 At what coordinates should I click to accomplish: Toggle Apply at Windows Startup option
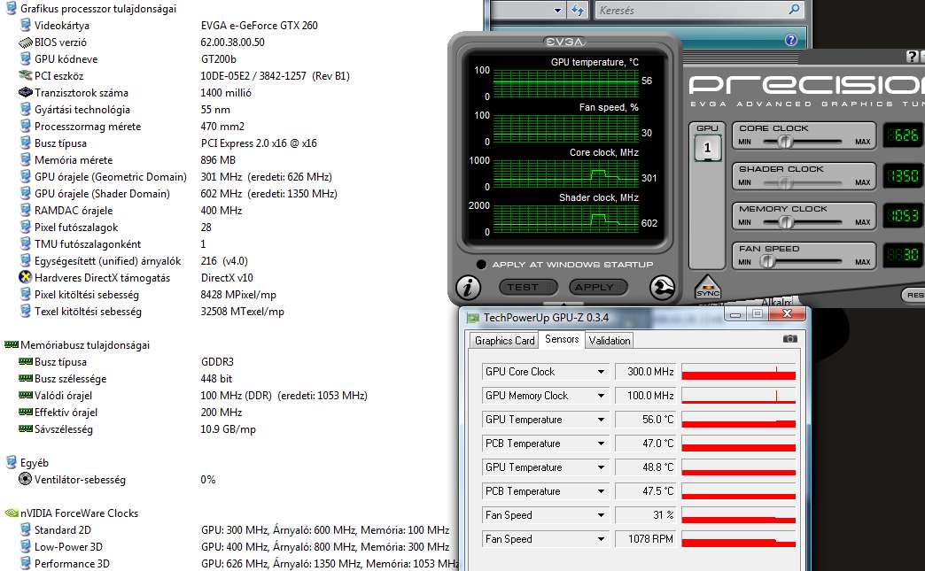[x=481, y=265]
